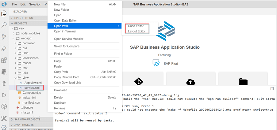The height and width of the screenshot is (130, 277).
Task: Click the Git clone icon on welcome page
Action: tap(139, 82)
